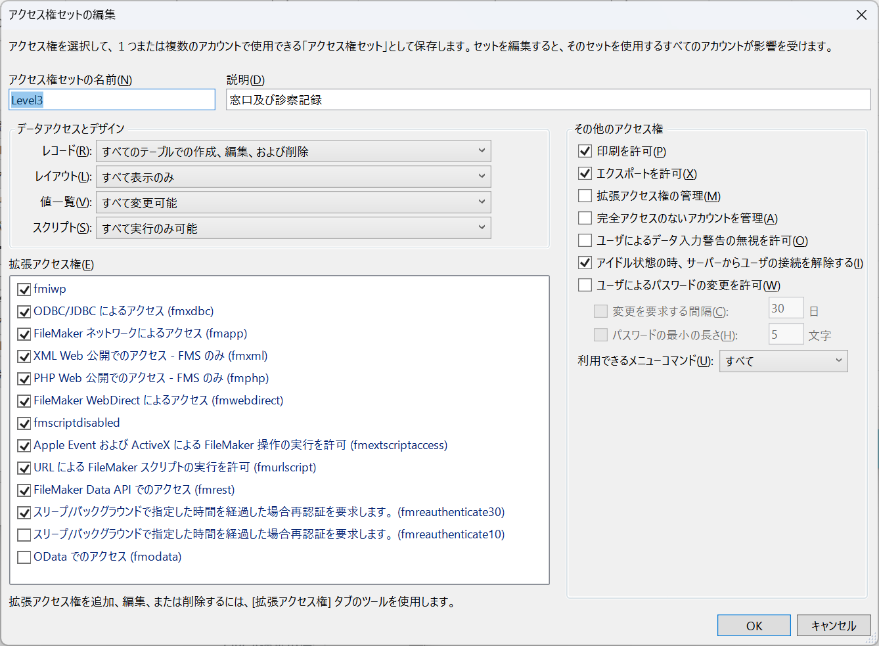Toggle the XML Web 公開 (fmxml) checkbox
Viewport: 879px width, 646px height.
pos(24,356)
